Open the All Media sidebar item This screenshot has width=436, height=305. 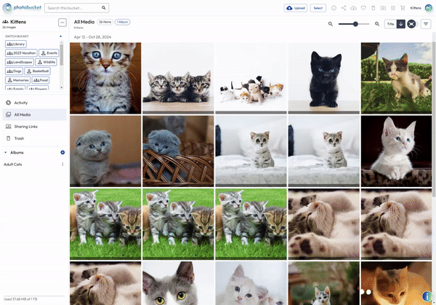(x=34, y=115)
